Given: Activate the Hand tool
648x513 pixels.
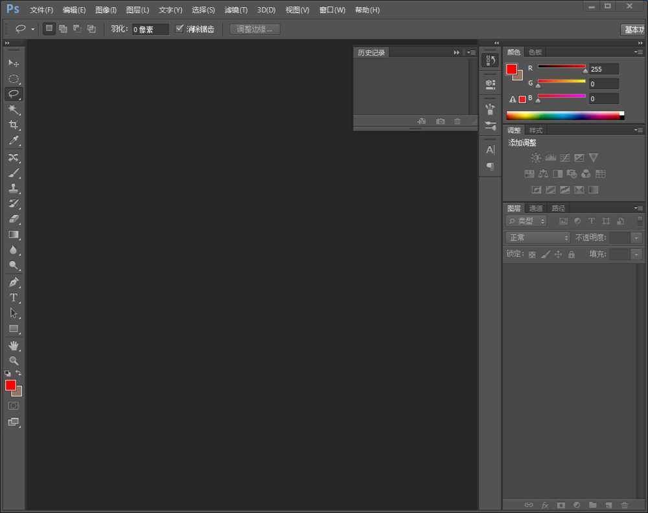Looking at the screenshot, I should click(14, 345).
